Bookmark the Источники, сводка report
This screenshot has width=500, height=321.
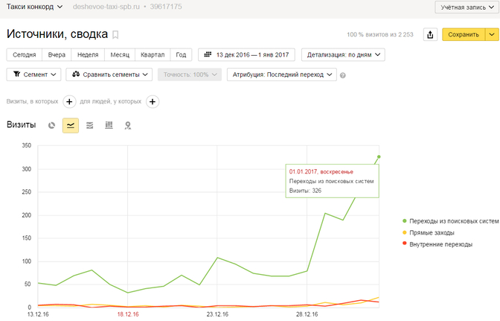click(115, 35)
